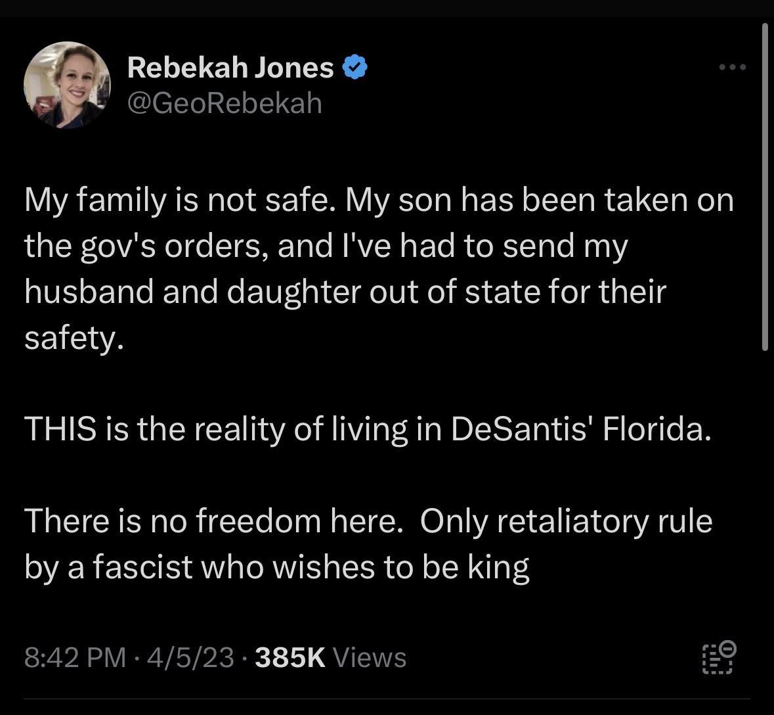Open the overflow menu in the top corner
Image resolution: width=774 pixels, height=715 pixels.
point(732,66)
